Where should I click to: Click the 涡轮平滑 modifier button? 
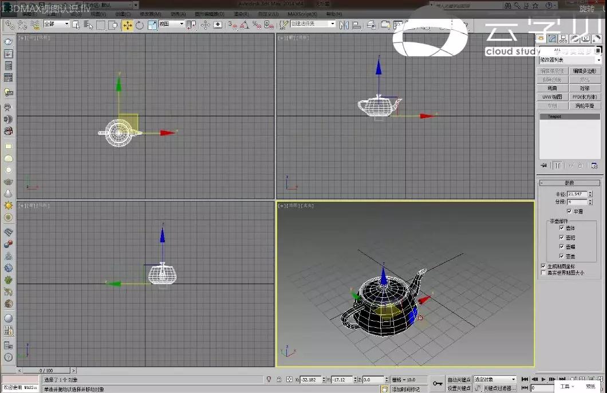pyautogui.click(x=585, y=106)
